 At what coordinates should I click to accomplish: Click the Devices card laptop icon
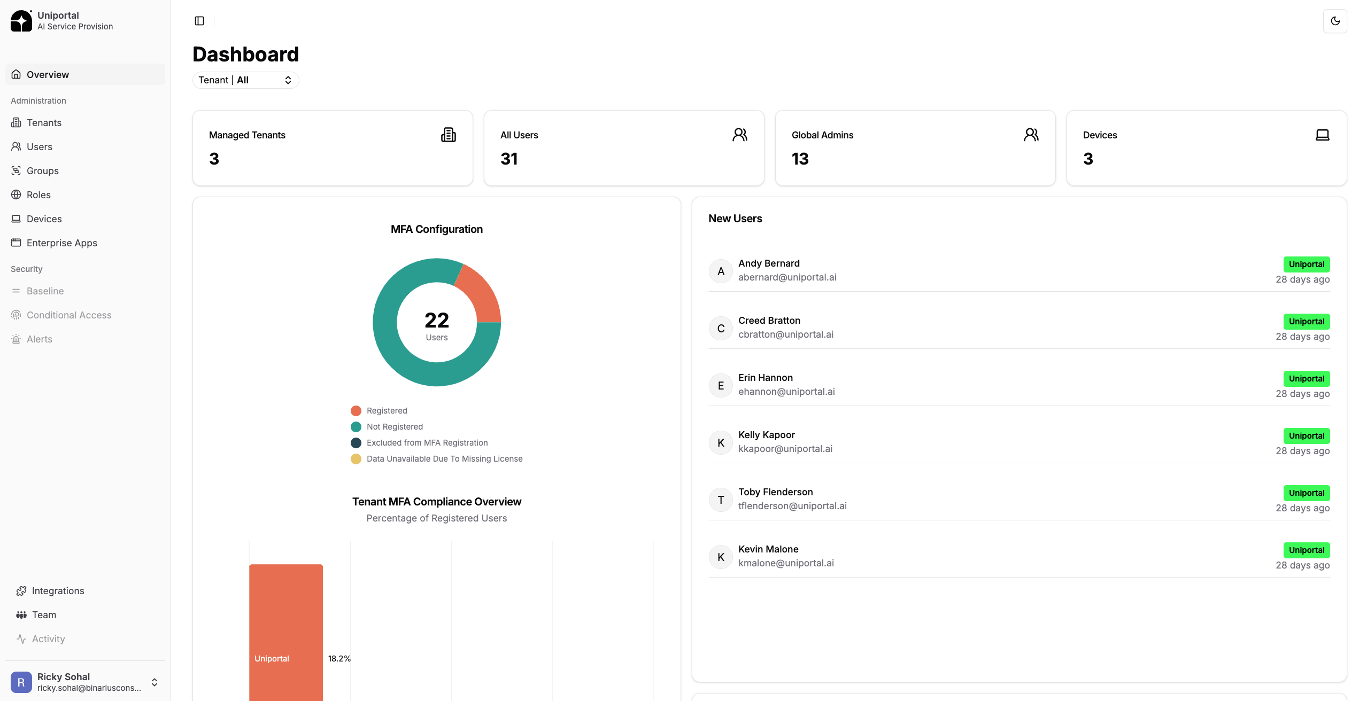pyautogui.click(x=1322, y=135)
